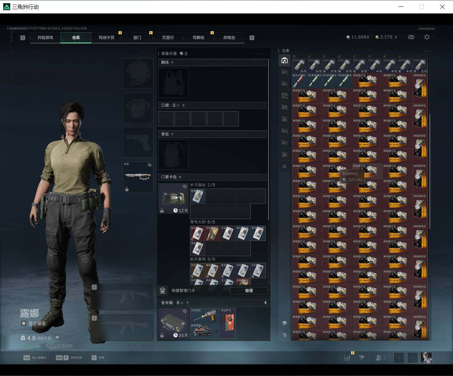
Task: Open the help icon next to 安全箱
Action: [x=187, y=303]
